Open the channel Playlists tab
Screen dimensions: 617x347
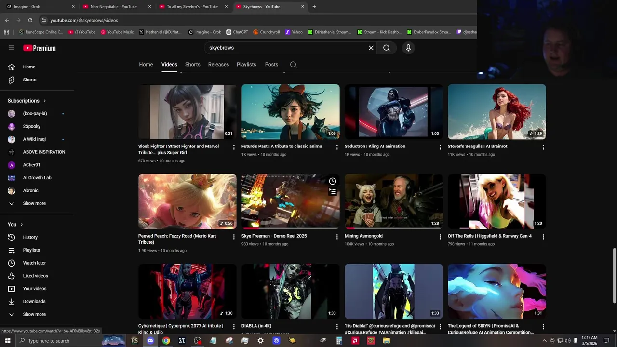pyautogui.click(x=246, y=65)
